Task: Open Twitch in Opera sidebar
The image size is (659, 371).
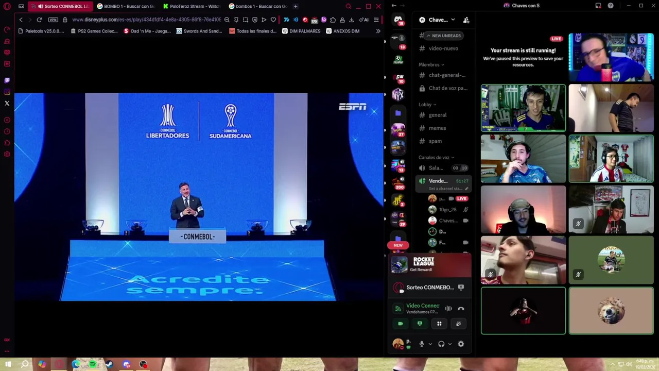Action: [7, 80]
